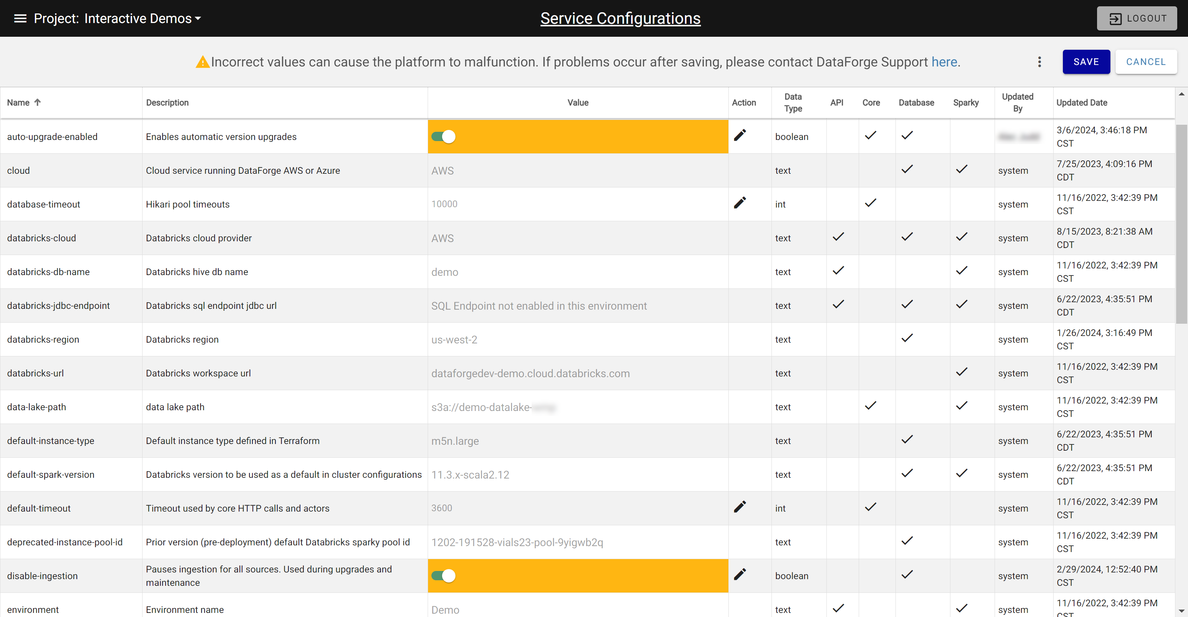1188x617 pixels.
Task: Toggle the auto-upgrade-enabled switch
Action: [443, 137]
